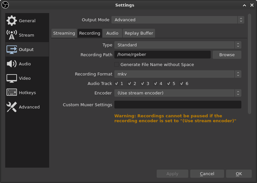Image resolution: width=257 pixels, height=183 pixels.
Task: Open Audio settings speaker icon
Action: tap(12, 64)
